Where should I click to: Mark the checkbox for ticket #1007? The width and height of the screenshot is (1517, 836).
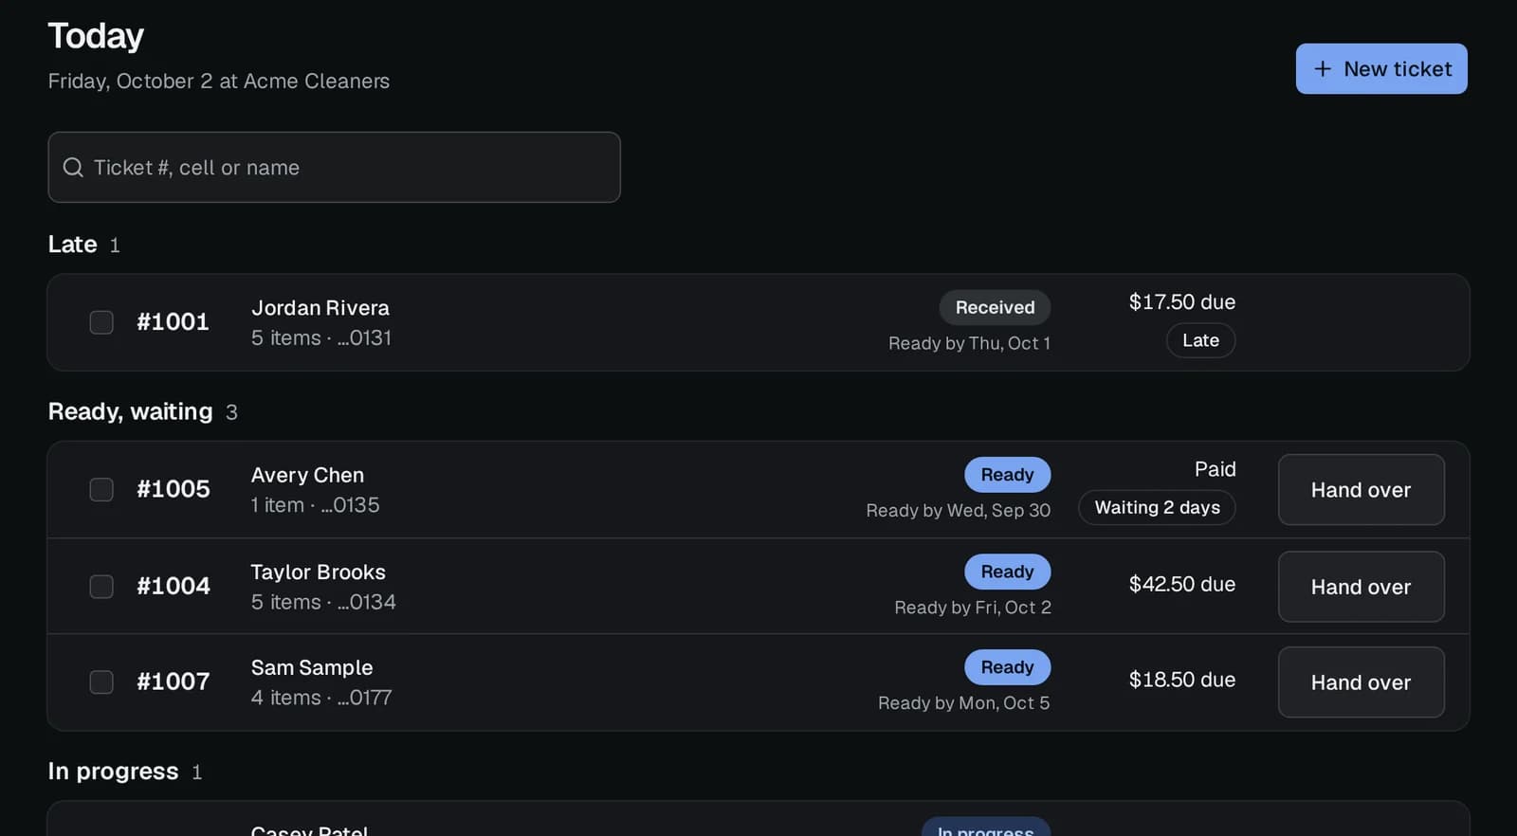click(x=101, y=682)
